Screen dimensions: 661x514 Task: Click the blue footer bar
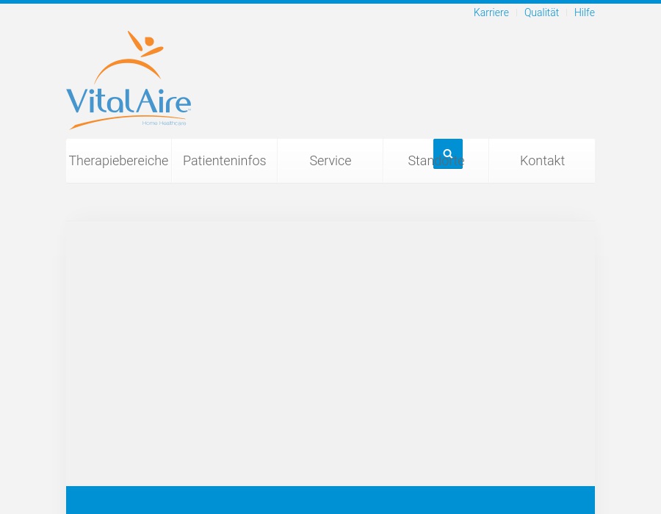(x=330, y=500)
